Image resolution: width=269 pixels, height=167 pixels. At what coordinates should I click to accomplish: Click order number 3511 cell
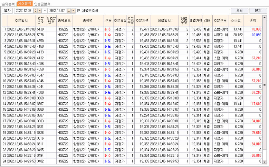click(x=41, y=144)
